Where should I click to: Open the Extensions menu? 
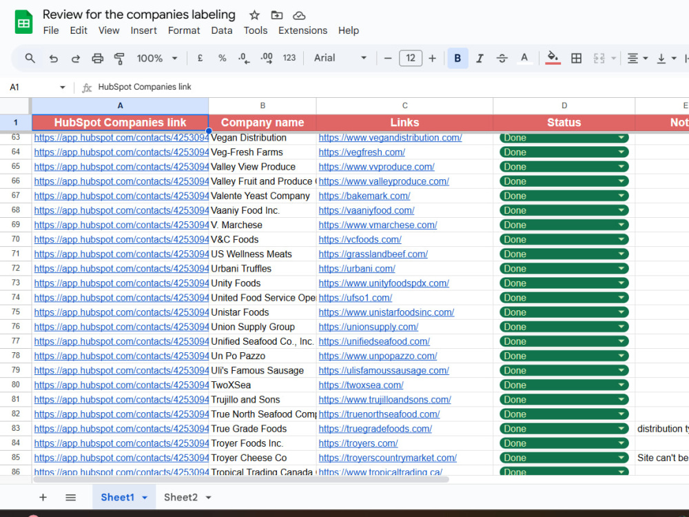click(x=302, y=30)
